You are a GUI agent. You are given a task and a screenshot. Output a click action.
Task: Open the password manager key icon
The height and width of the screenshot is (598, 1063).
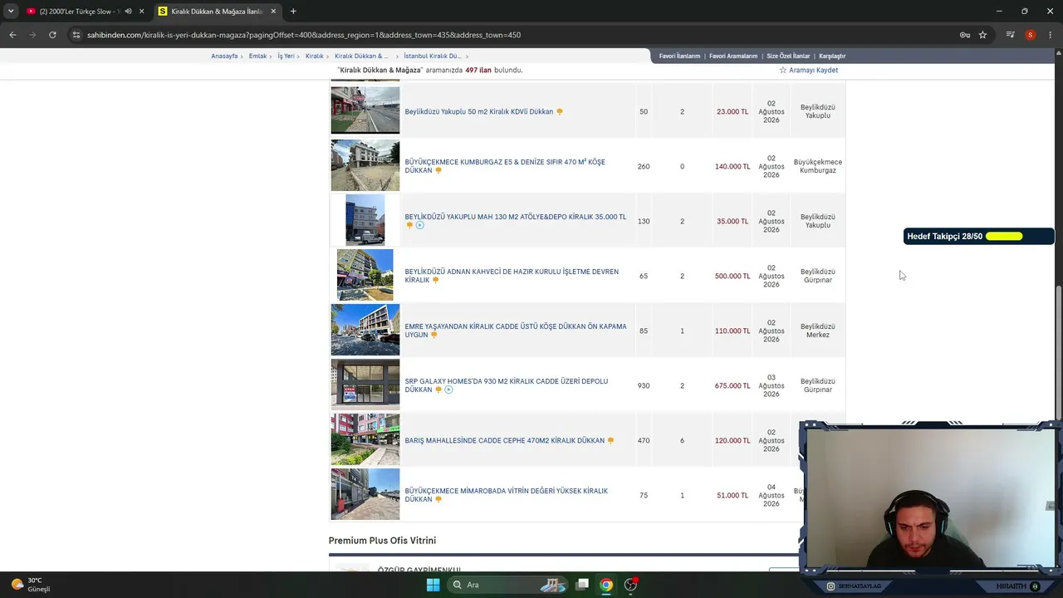964,35
